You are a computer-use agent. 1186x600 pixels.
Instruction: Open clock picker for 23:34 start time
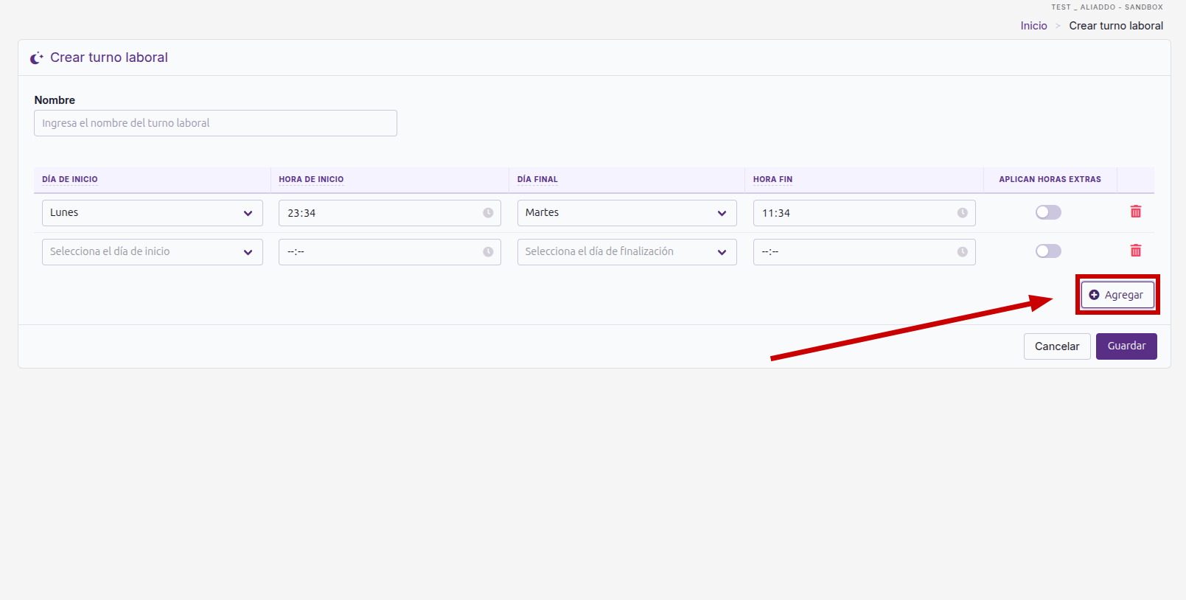[488, 213]
